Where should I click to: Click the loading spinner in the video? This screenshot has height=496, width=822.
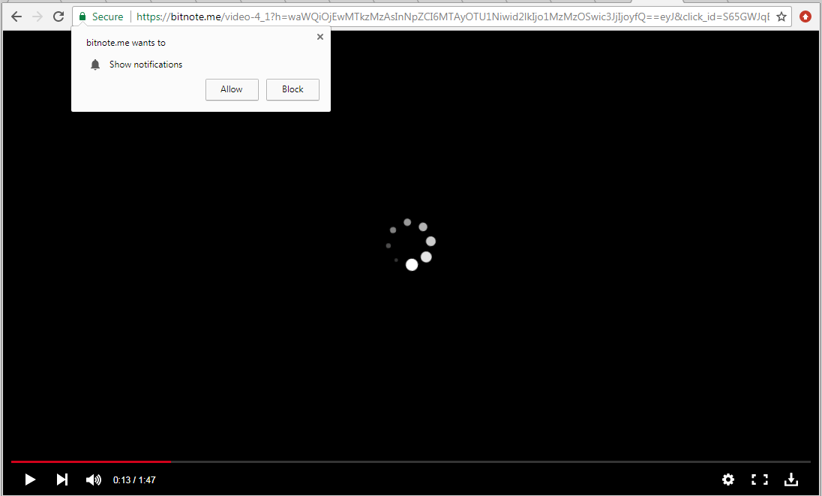tap(412, 245)
